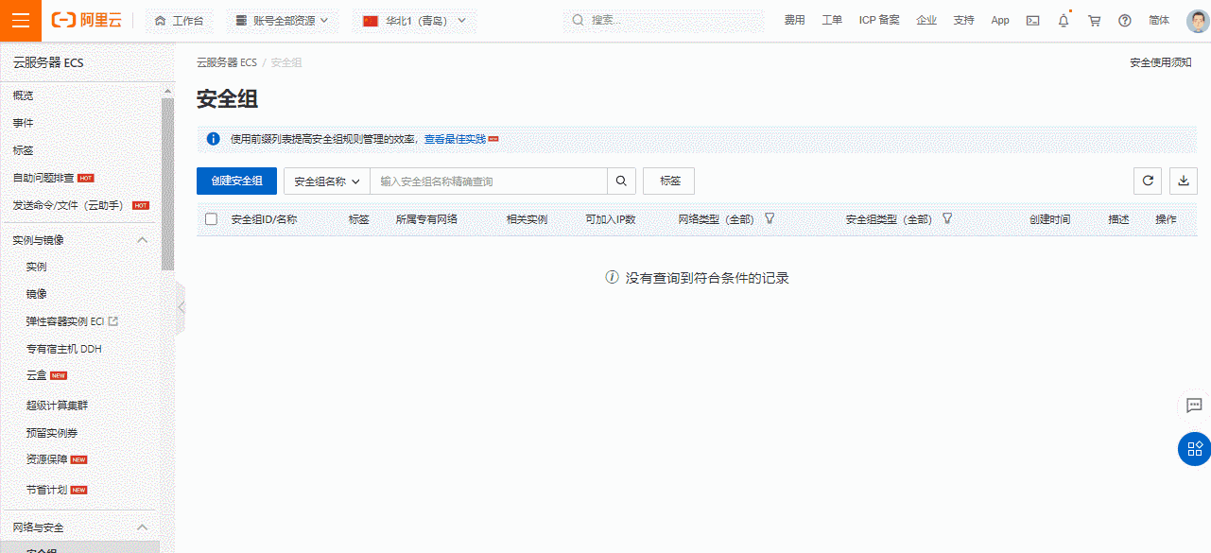The height and width of the screenshot is (553, 1211).
Task: Select all rows with the header checkbox
Action: pyautogui.click(x=211, y=218)
